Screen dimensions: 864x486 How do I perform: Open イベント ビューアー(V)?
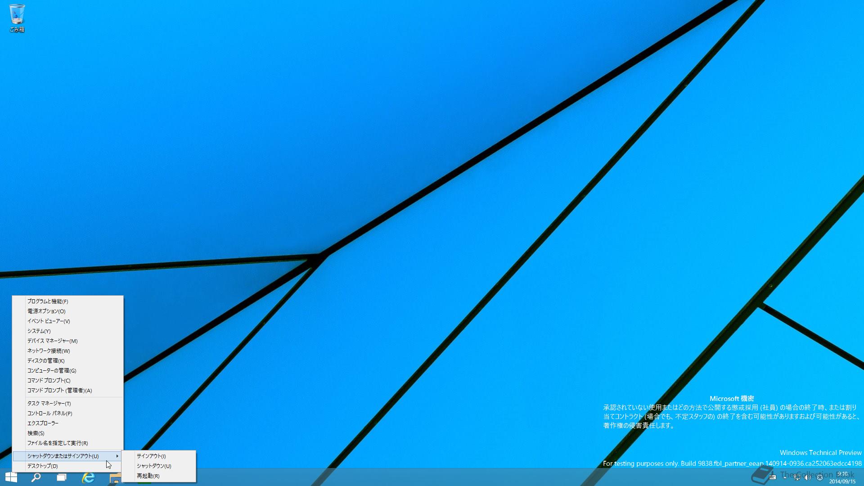[67, 321]
